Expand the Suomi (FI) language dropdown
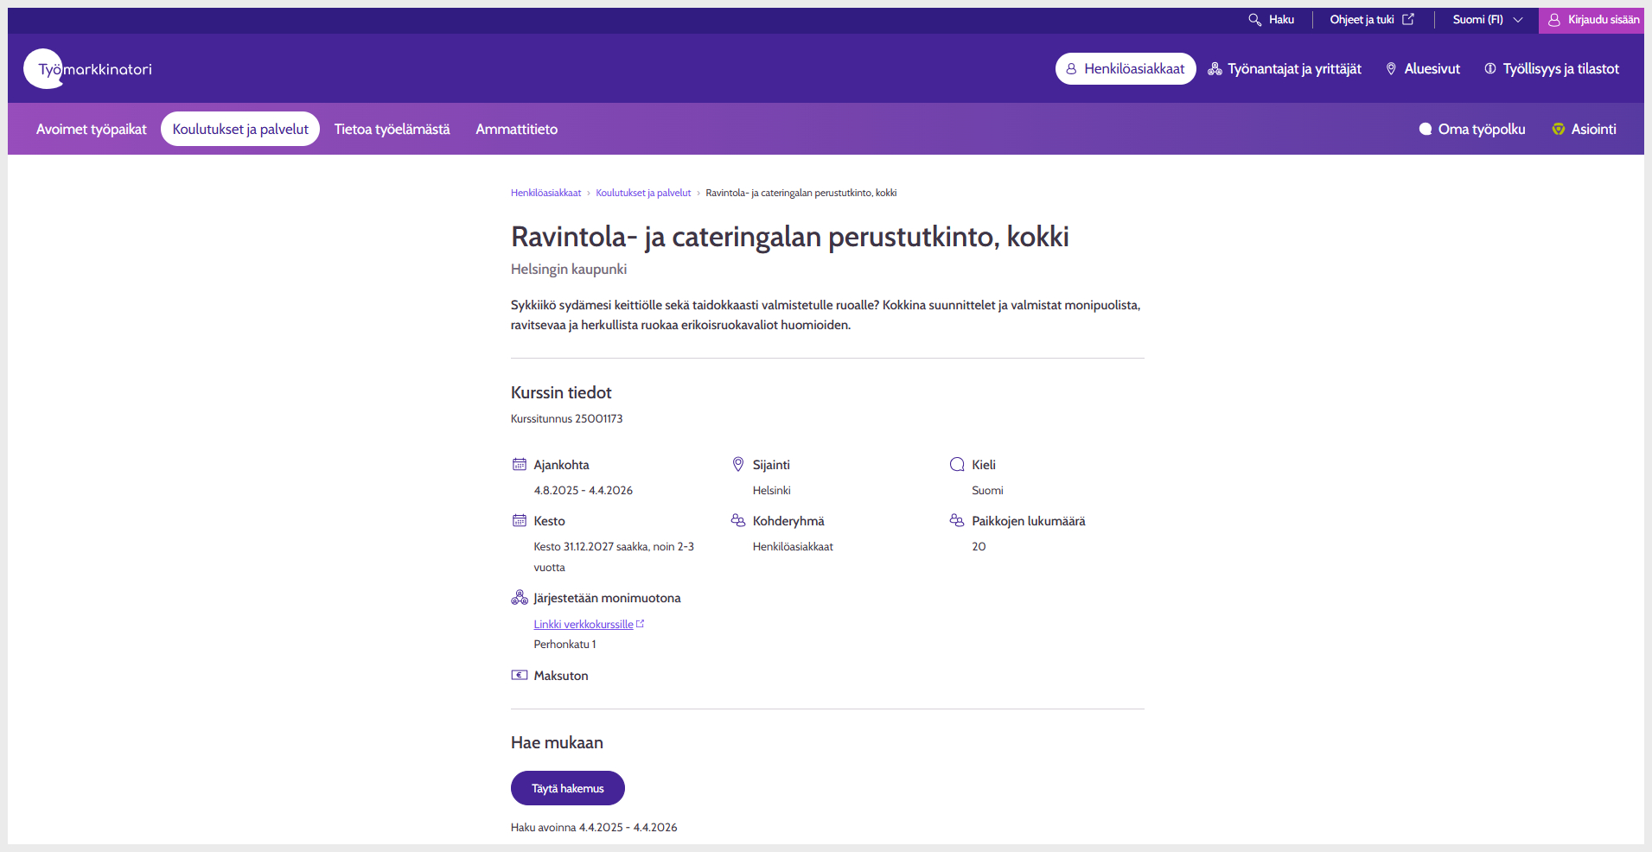Screen dimensions: 1652x852 click(x=1477, y=20)
